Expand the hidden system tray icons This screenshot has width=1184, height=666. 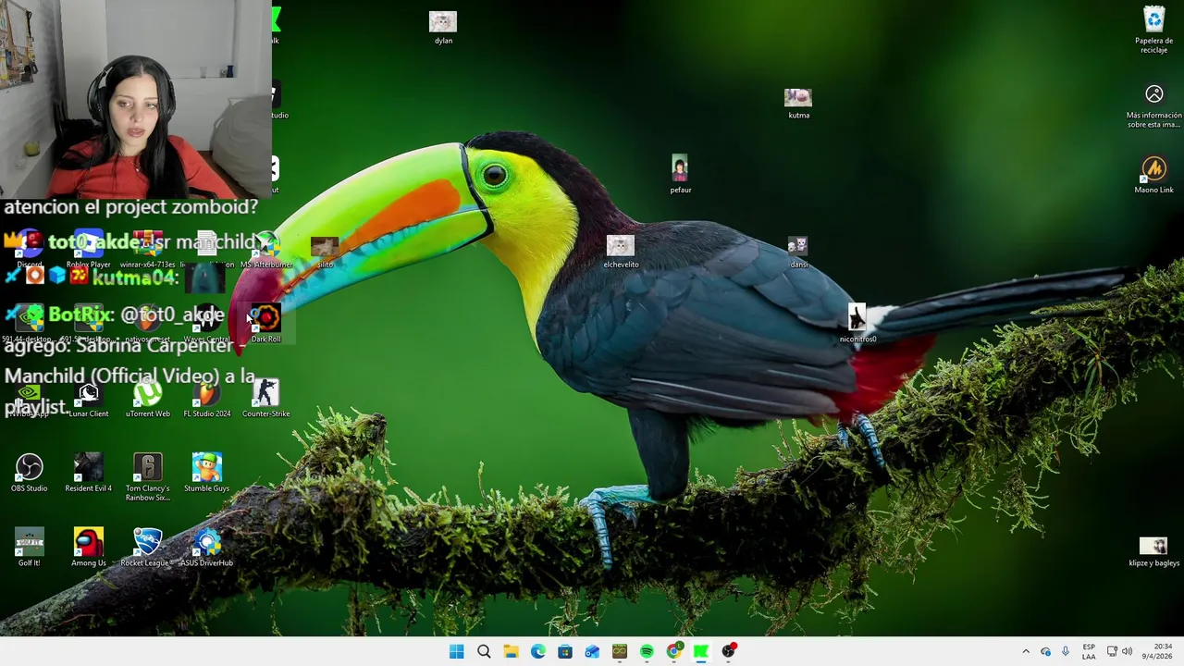point(1025,651)
